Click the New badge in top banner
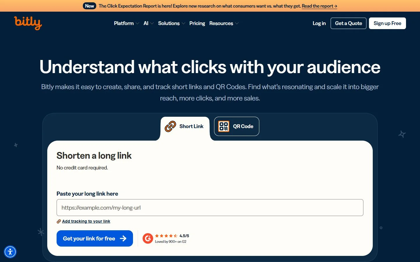 point(90,6)
